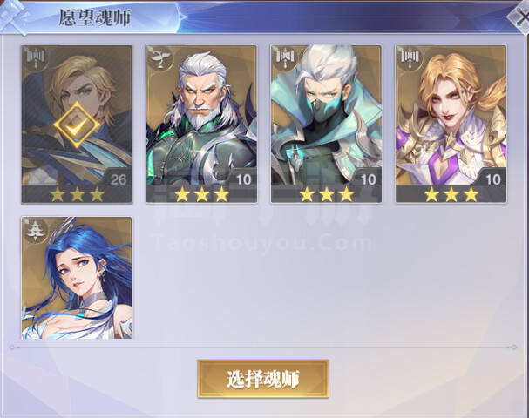This screenshot has width=529, height=418.
Task: Click class icon on blond hero card
Action: [35, 58]
